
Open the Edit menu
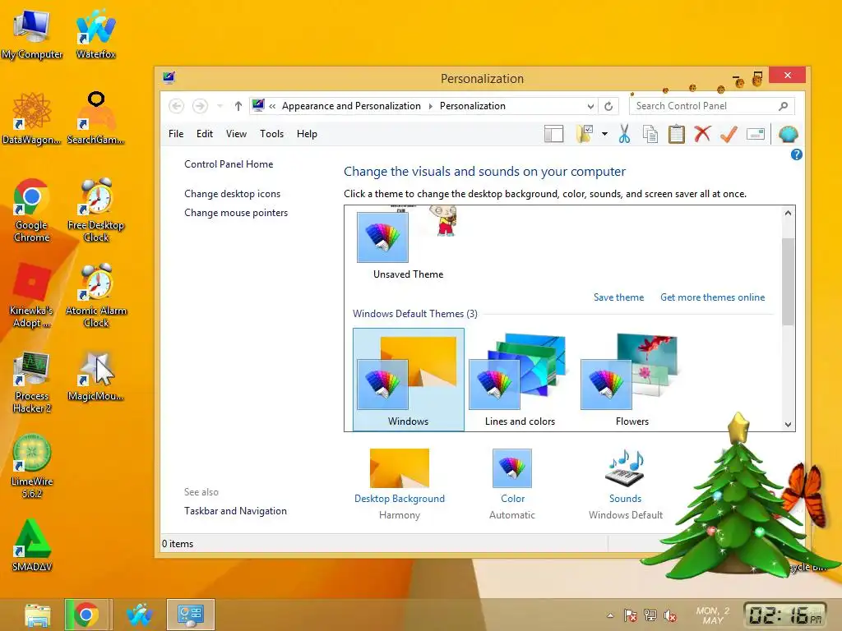(205, 134)
